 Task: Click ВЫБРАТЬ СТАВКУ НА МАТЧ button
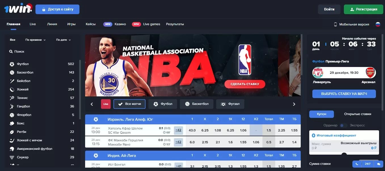(x=344, y=94)
